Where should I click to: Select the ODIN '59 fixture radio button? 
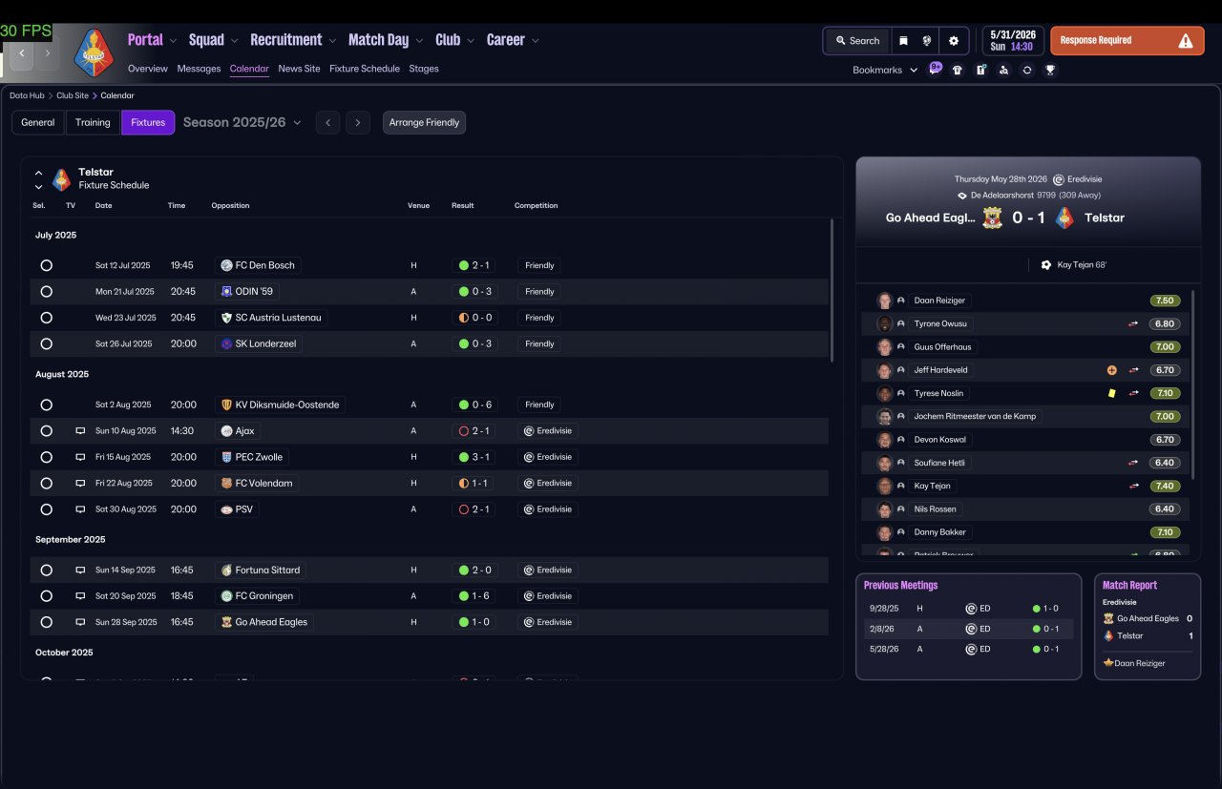pos(46,292)
